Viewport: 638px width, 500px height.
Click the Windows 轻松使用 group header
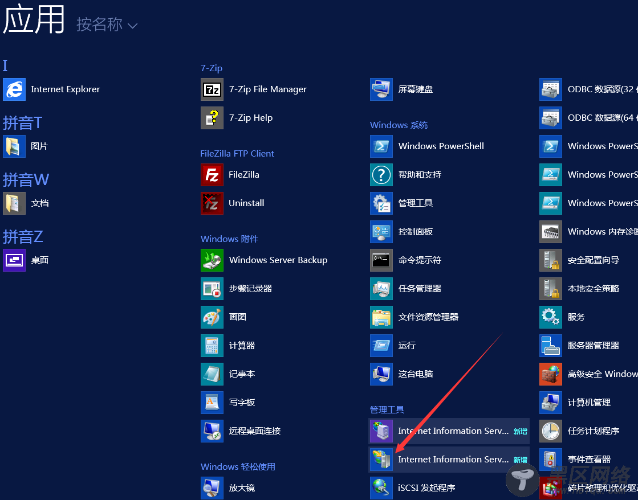click(x=238, y=466)
